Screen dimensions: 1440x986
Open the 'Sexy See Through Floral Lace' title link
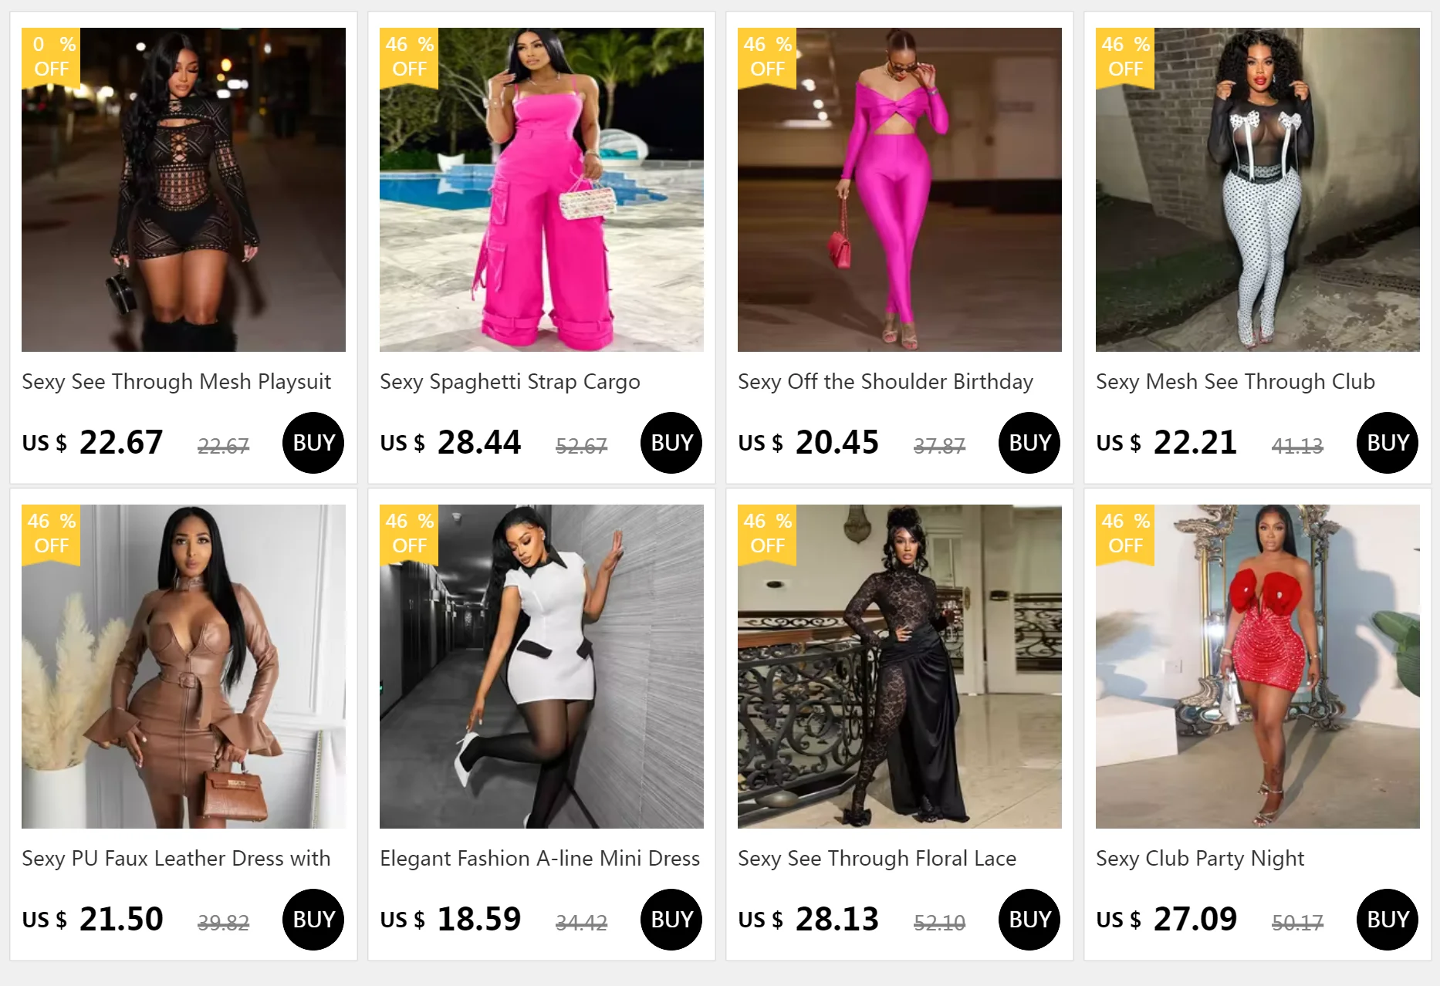pyautogui.click(x=877, y=859)
